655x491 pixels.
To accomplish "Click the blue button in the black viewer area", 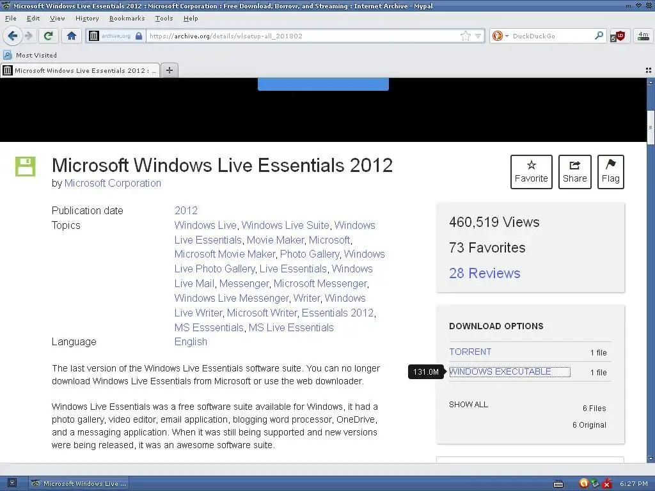I will tap(323, 84).
